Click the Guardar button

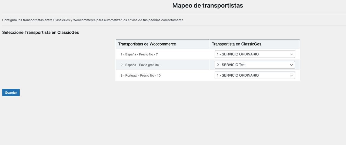[x=11, y=93]
